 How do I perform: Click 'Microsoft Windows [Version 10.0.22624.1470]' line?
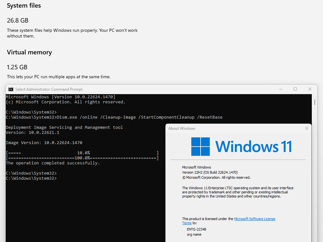[x=61, y=97]
